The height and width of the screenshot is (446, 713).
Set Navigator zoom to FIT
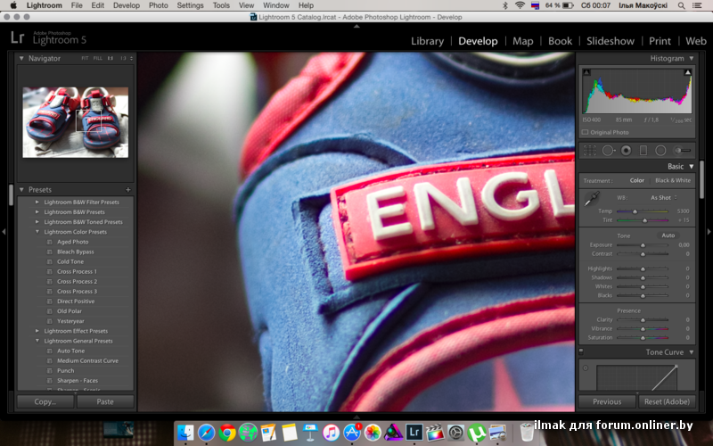pyautogui.click(x=85, y=58)
